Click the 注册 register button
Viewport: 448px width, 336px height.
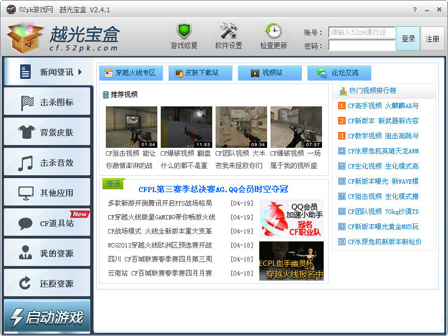point(432,39)
